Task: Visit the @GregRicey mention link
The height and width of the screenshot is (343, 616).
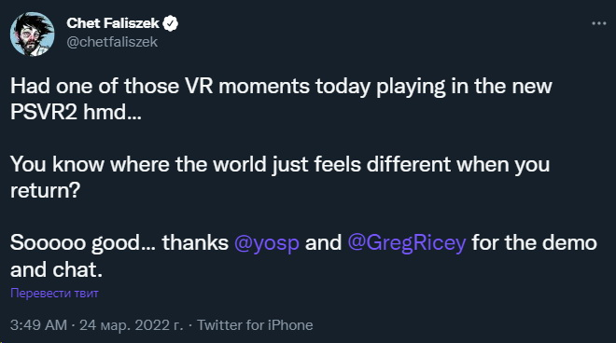Action: pyautogui.click(x=407, y=242)
